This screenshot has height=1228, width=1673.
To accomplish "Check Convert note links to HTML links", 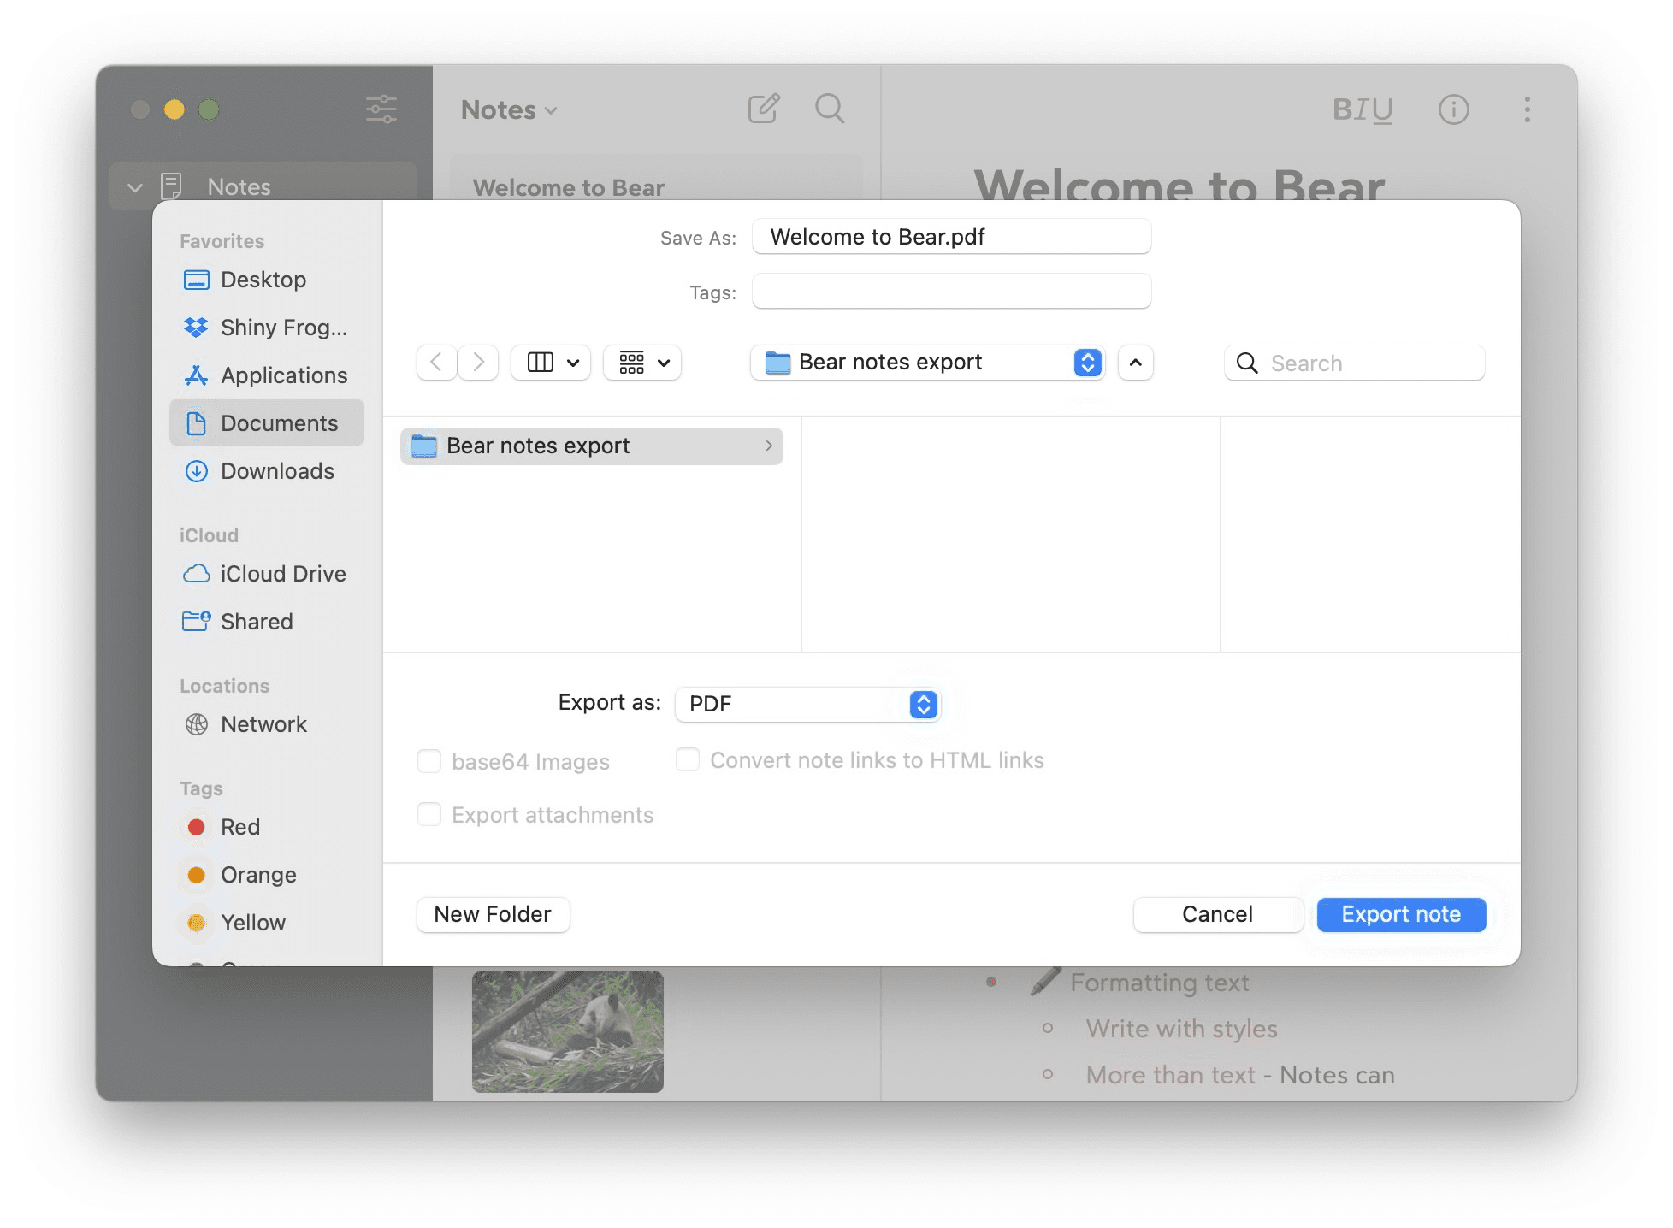I will click(688, 759).
